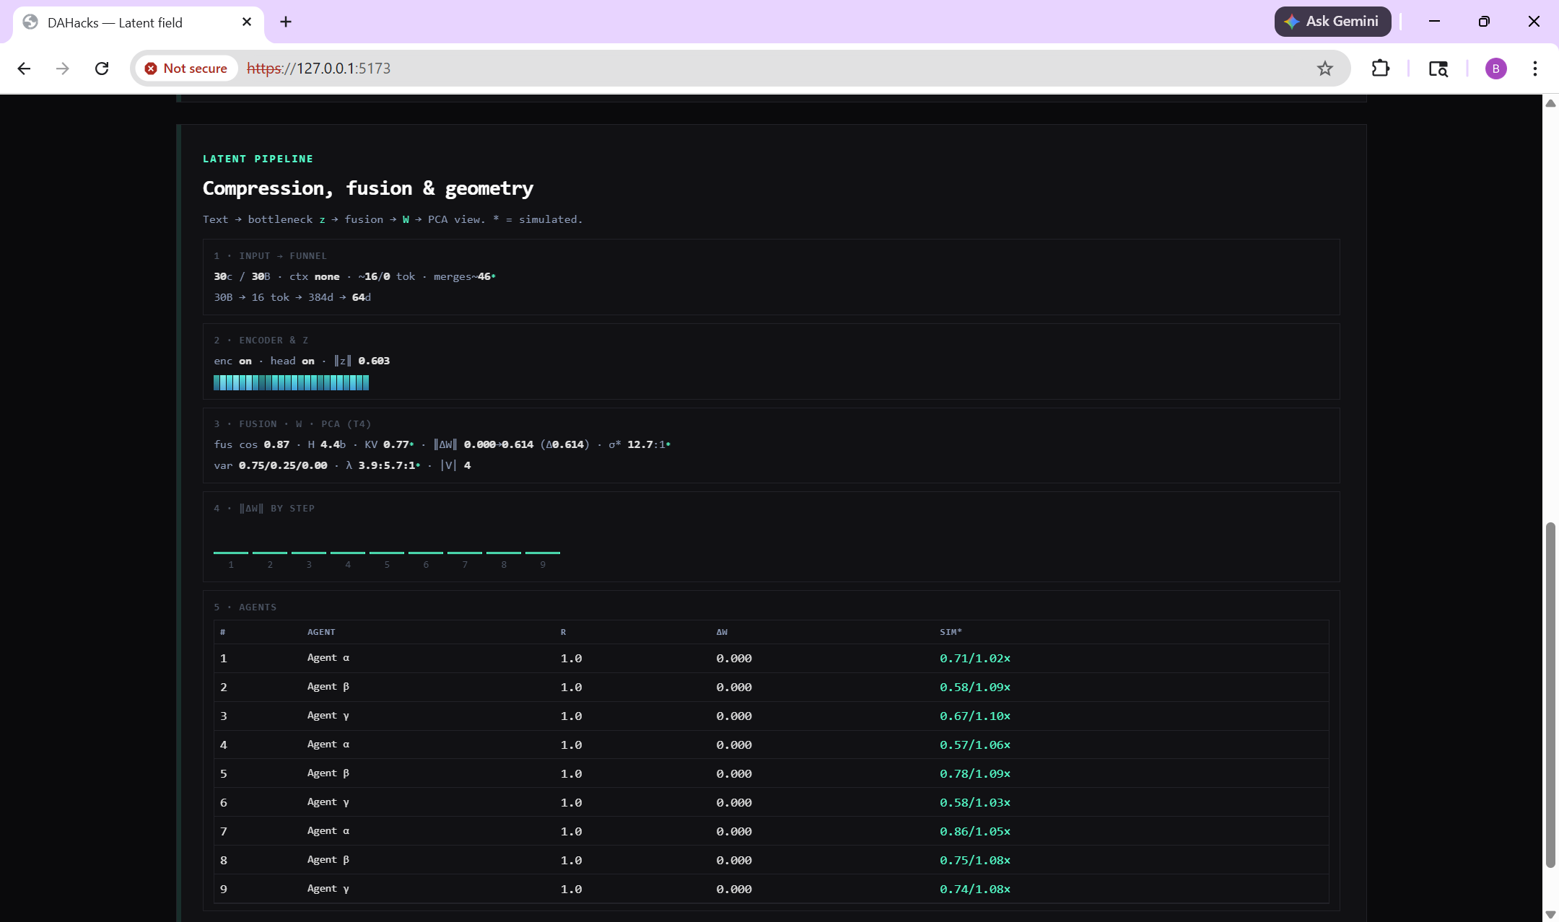Reload the current page
This screenshot has height=922, width=1559.
102,69
